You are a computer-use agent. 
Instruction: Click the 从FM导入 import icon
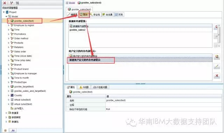coord(12,108)
